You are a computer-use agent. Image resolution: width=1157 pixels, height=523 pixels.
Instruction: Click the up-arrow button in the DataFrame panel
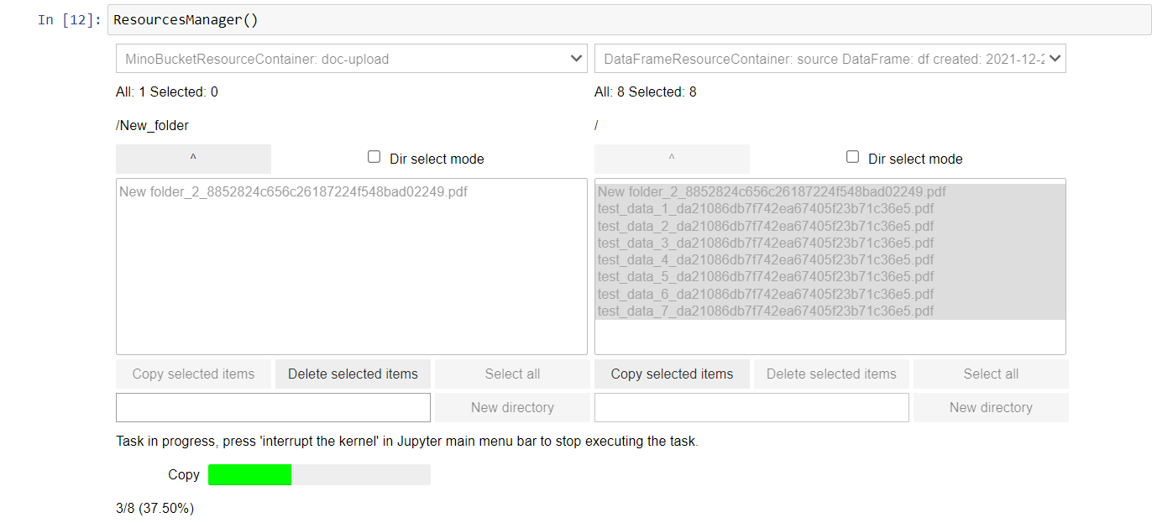(x=672, y=159)
